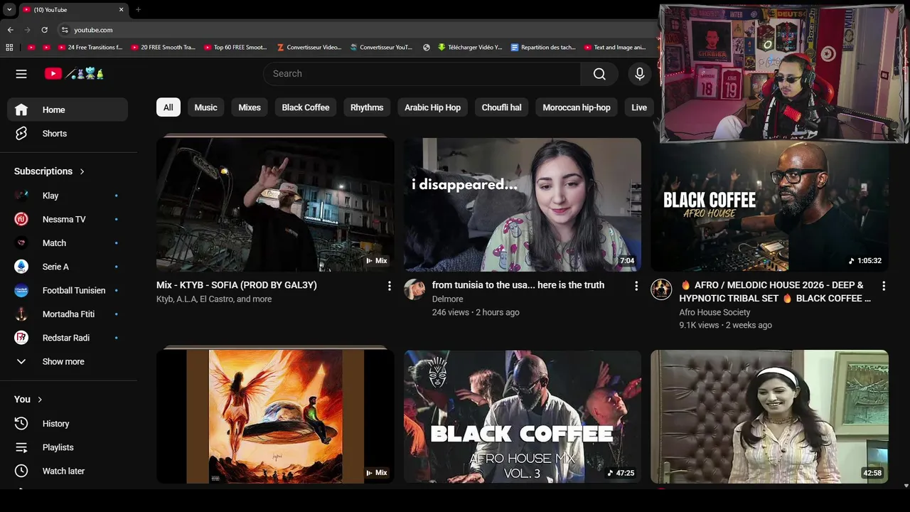Open the 'Repartition des tach...' bookmark
Screen dimensions: 910x512
(x=543, y=48)
